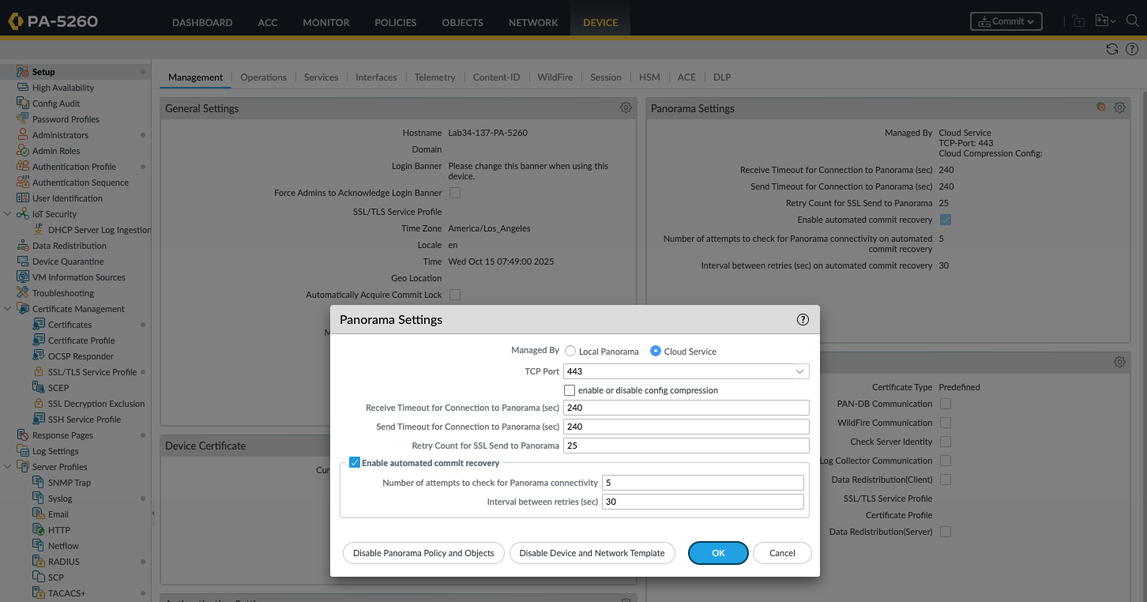
Task: Select the Local Panorama radio button
Action: [570, 352]
